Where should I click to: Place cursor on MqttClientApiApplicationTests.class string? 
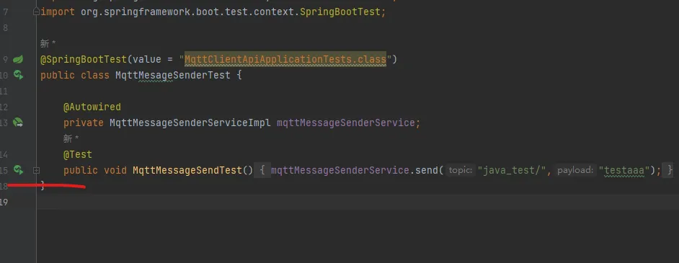[x=285, y=59]
